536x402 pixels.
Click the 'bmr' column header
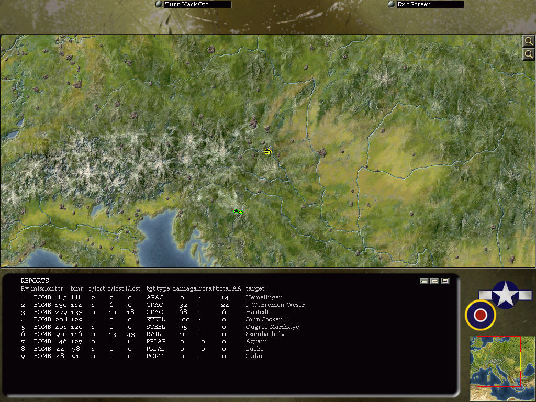coord(77,288)
